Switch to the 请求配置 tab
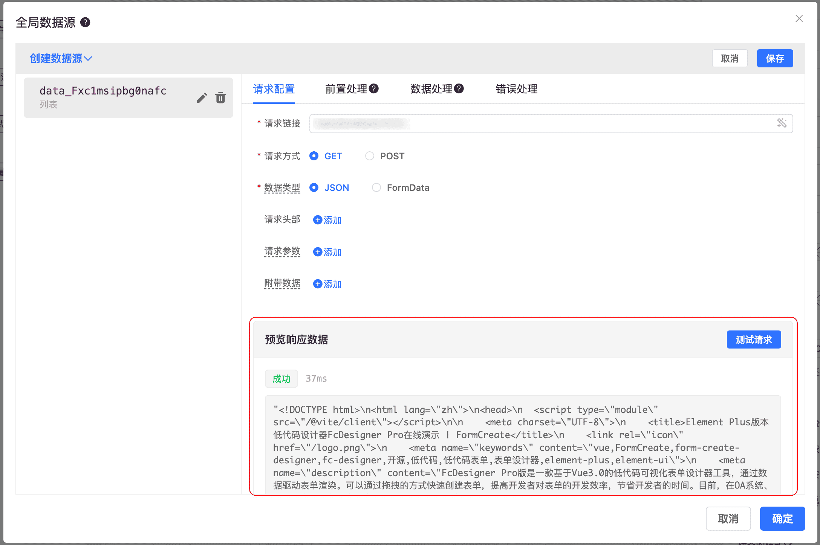 (x=274, y=89)
